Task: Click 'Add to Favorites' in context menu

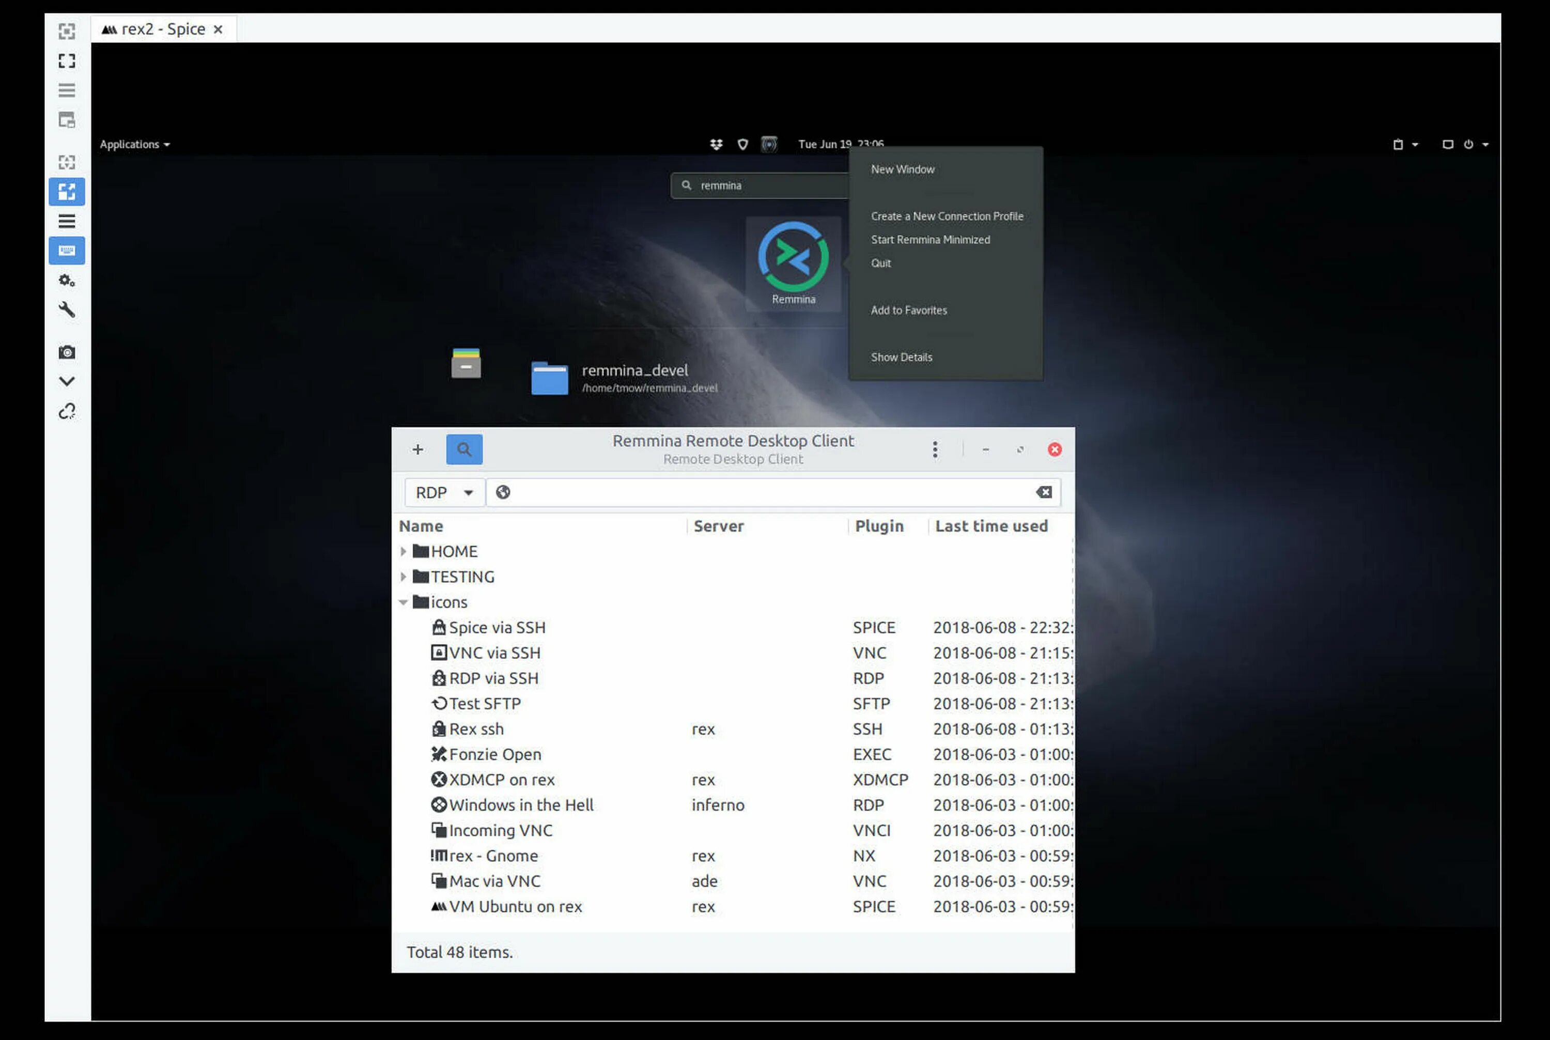Action: point(908,310)
